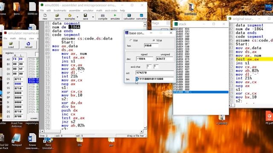Open the DIG desktop folder
Viewport: 273px width, 153px height.
(x=80, y=142)
